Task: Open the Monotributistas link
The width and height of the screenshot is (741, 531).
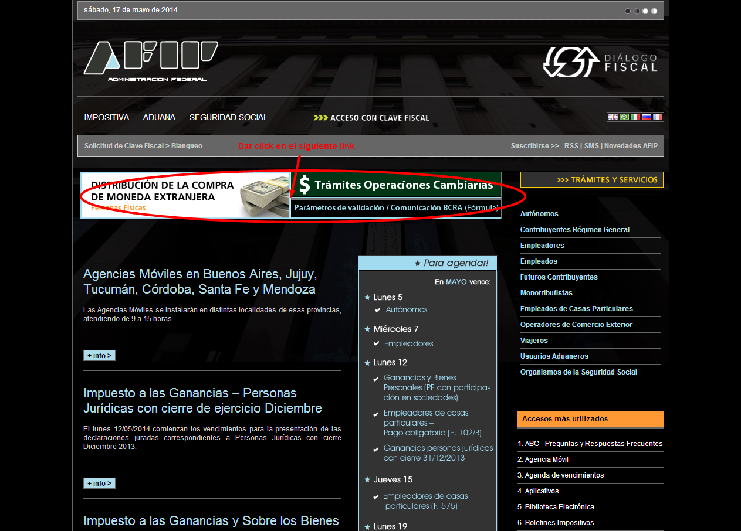Action: (x=546, y=293)
